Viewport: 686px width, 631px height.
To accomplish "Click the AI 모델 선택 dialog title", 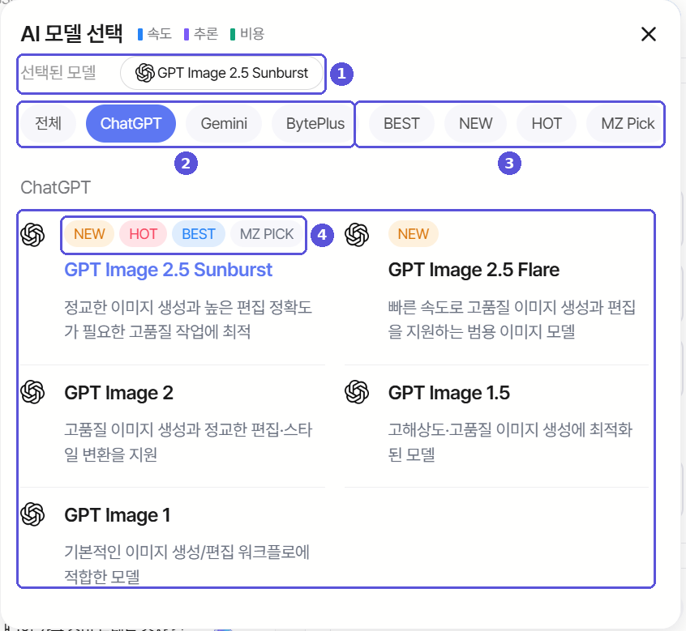I will pyautogui.click(x=71, y=34).
